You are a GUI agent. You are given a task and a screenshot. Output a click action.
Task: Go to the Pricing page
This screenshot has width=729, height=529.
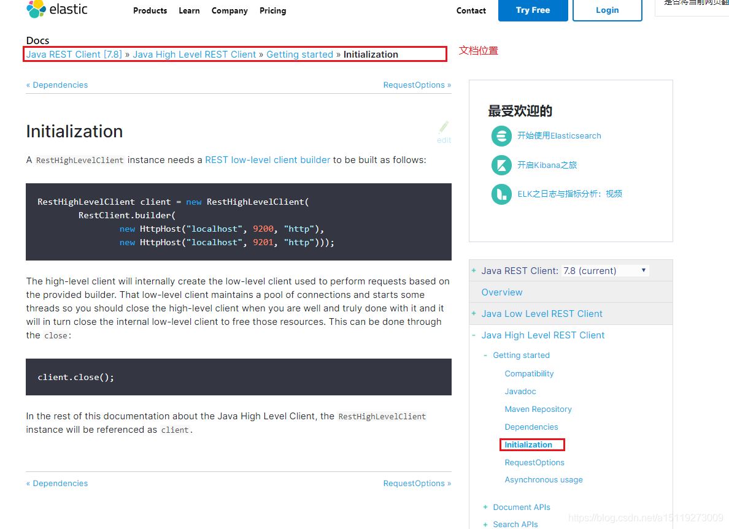coord(273,10)
